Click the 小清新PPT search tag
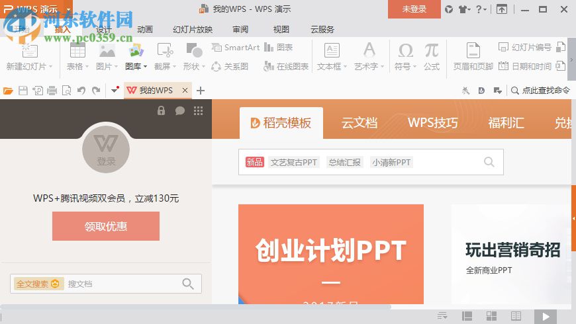 (x=391, y=162)
